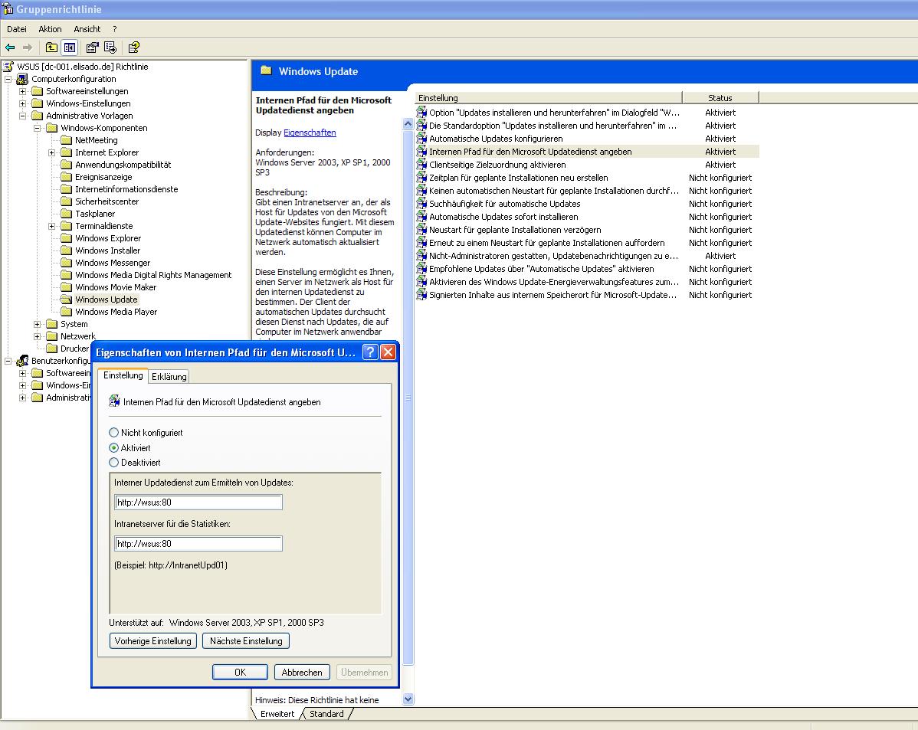The image size is (918, 730).
Task: Click the policy icon inside properties dialog
Action: (115, 401)
